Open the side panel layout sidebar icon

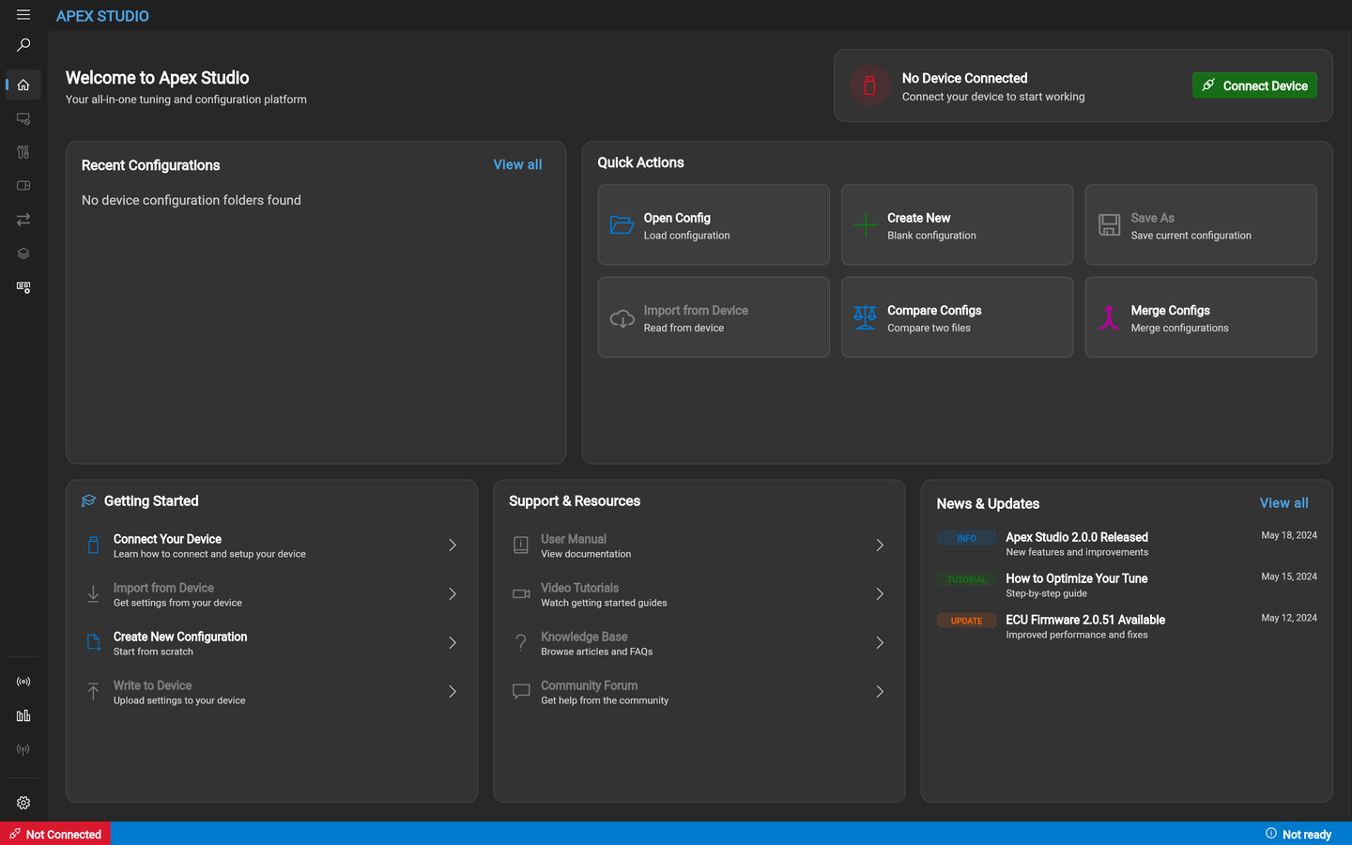coord(23,186)
